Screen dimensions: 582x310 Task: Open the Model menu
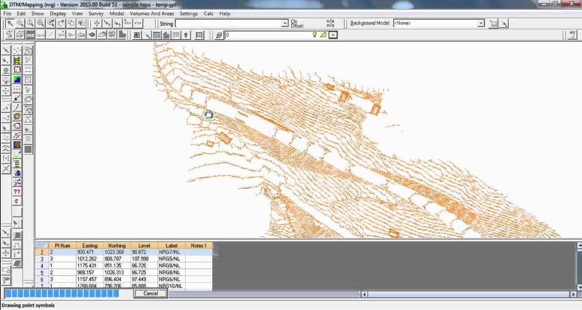pos(116,14)
